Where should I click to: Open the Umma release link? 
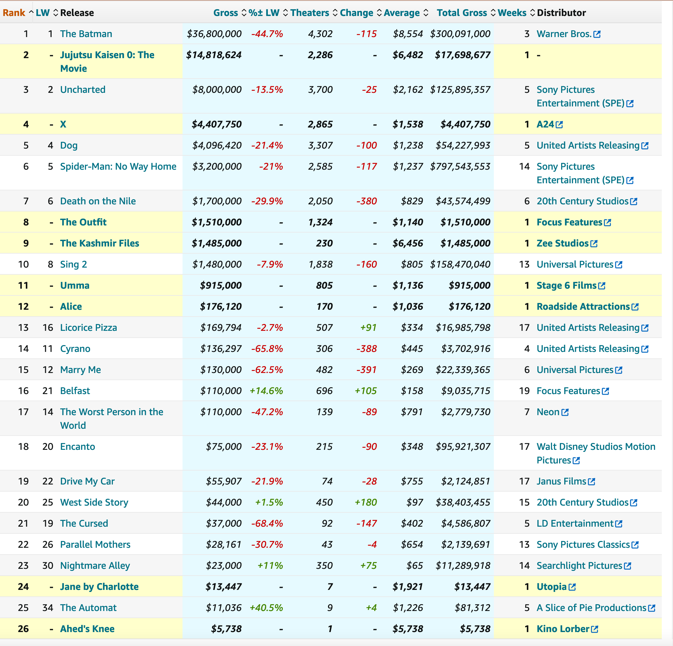pyautogui.click(x=75, y=285)
